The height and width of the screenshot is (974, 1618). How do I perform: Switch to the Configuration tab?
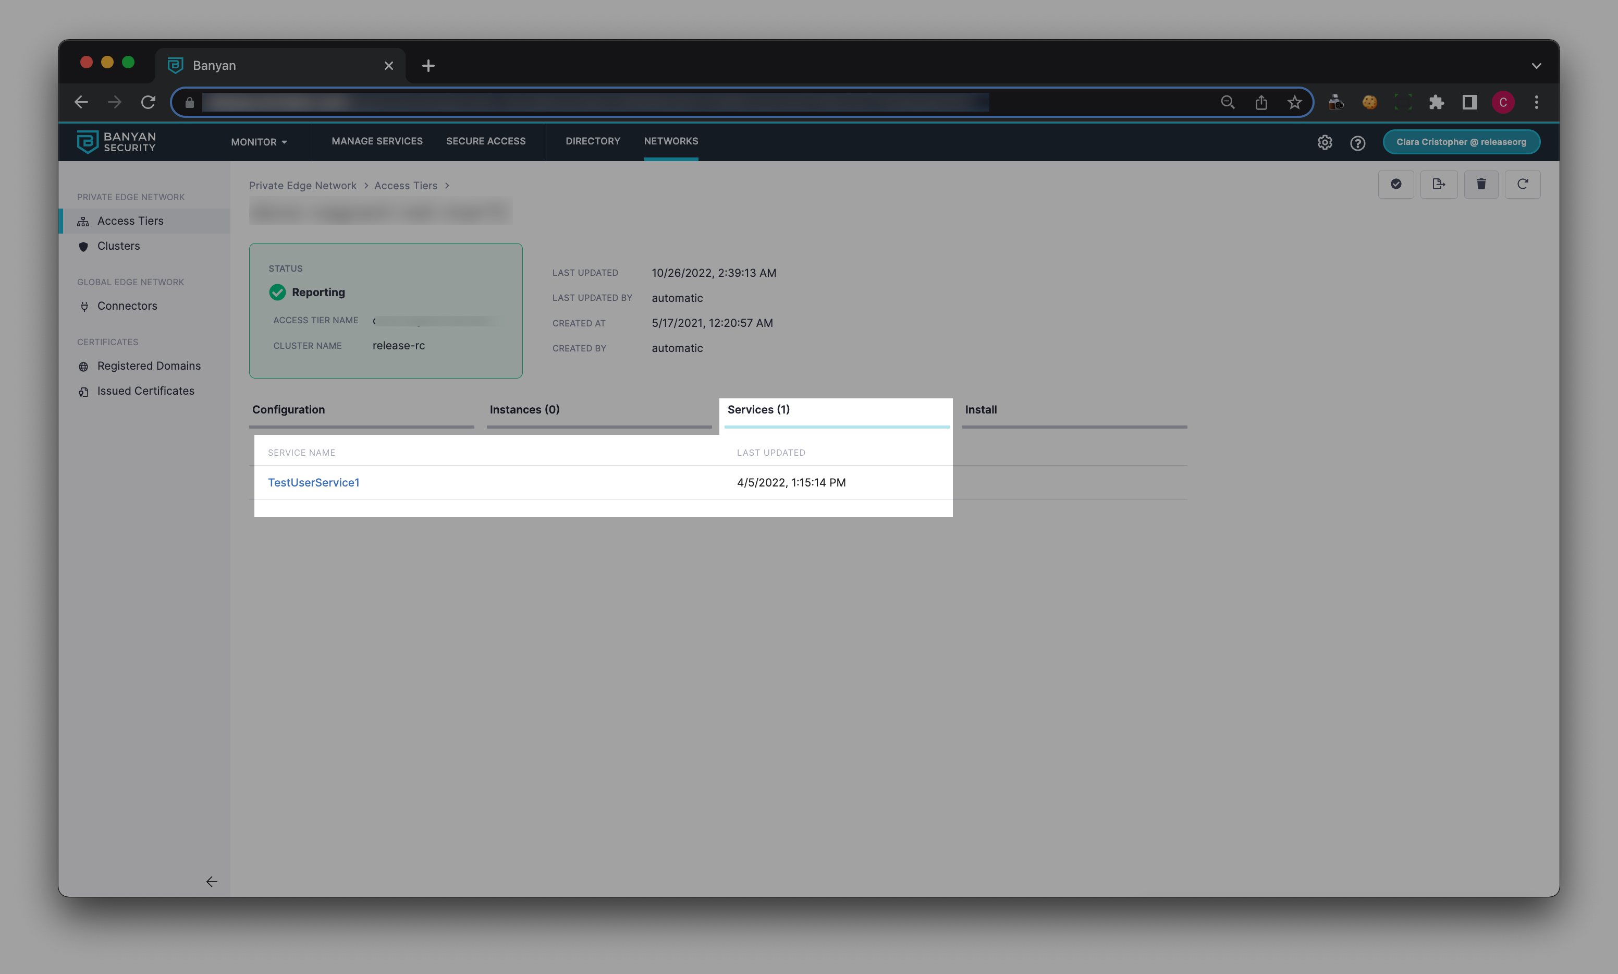289,409
